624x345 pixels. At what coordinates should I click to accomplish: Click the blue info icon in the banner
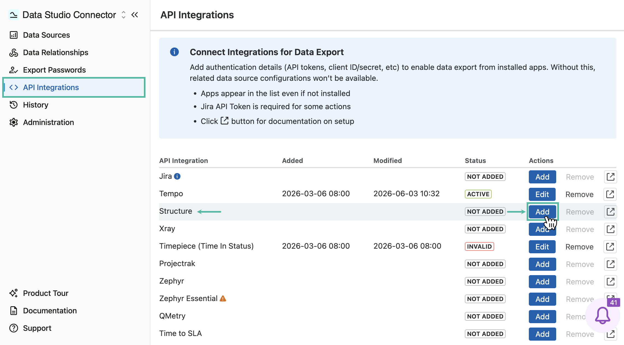174,52
